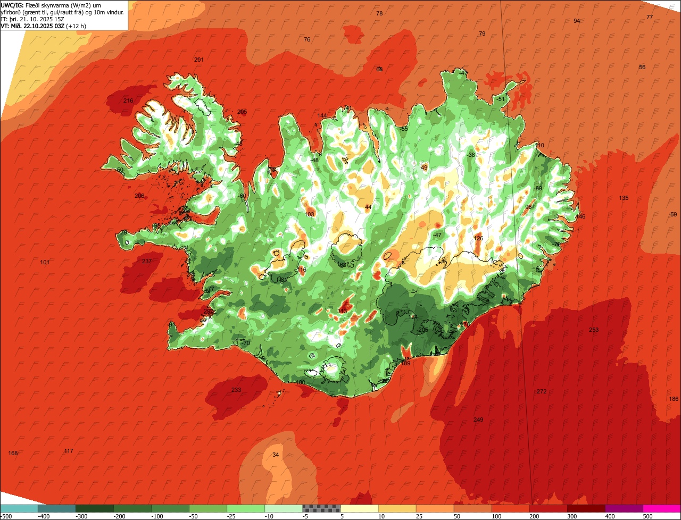The width and height of the screenshot is (681, 520).
Task: Click the dark teal legend swatch at -400
Action: click(56, 508)
